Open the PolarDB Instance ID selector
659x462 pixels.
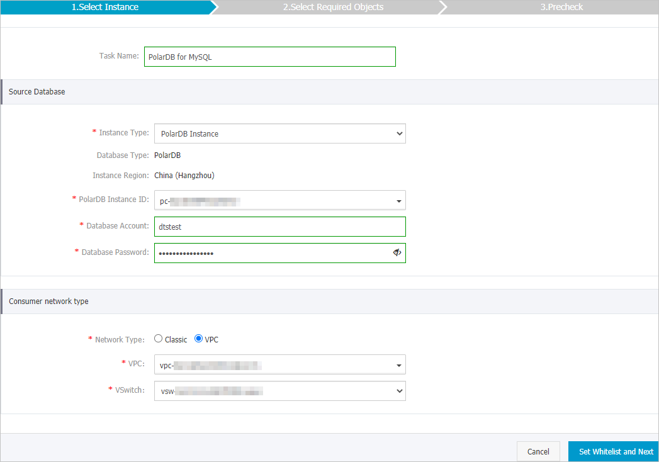coord(279,200)
